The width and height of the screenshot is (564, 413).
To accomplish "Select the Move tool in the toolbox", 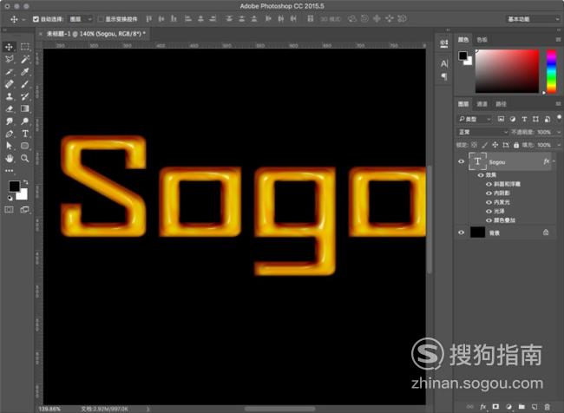I will tap(10, 47).
